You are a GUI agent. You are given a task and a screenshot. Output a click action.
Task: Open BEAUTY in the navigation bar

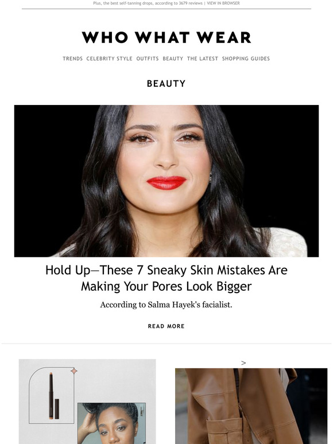(x=173, y=59)
